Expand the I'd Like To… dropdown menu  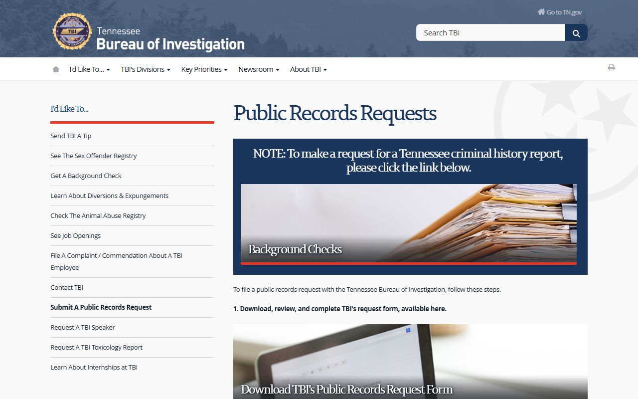(x=90, y=69)
